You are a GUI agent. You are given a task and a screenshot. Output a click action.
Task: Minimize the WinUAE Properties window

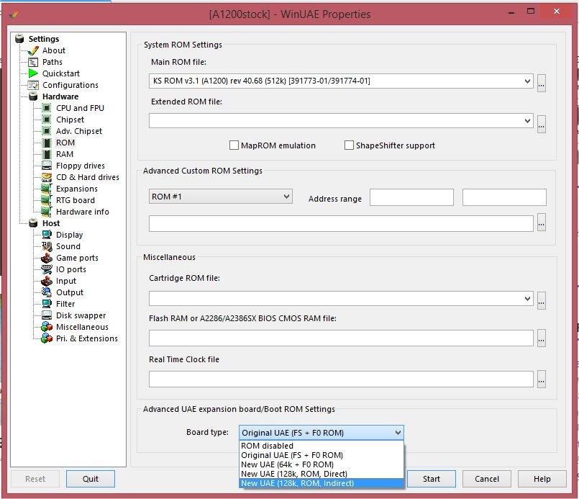pos(511,12)
